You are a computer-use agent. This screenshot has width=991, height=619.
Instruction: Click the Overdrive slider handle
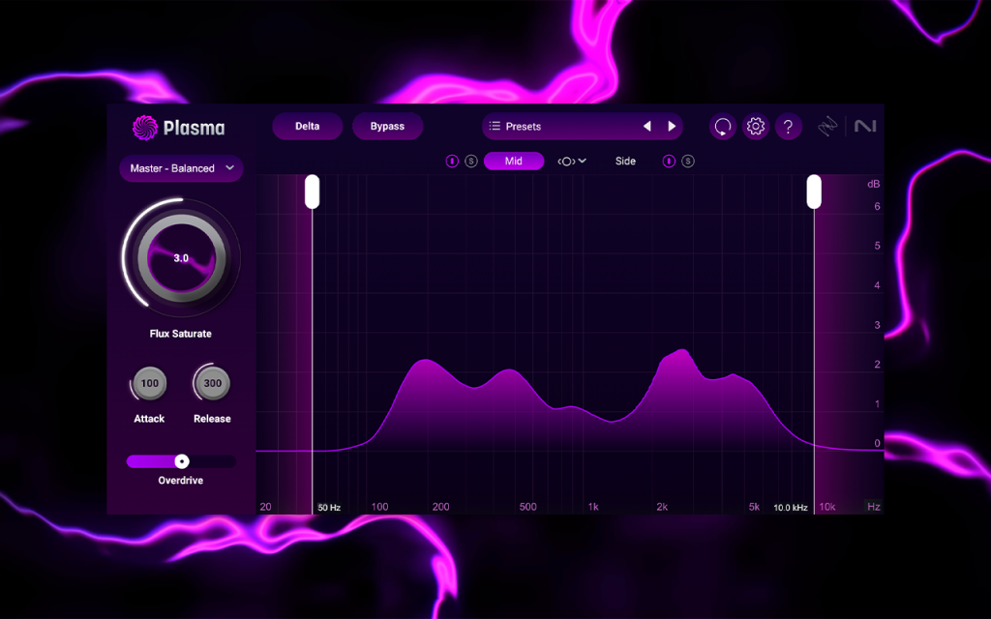click(x=182, y=461)
